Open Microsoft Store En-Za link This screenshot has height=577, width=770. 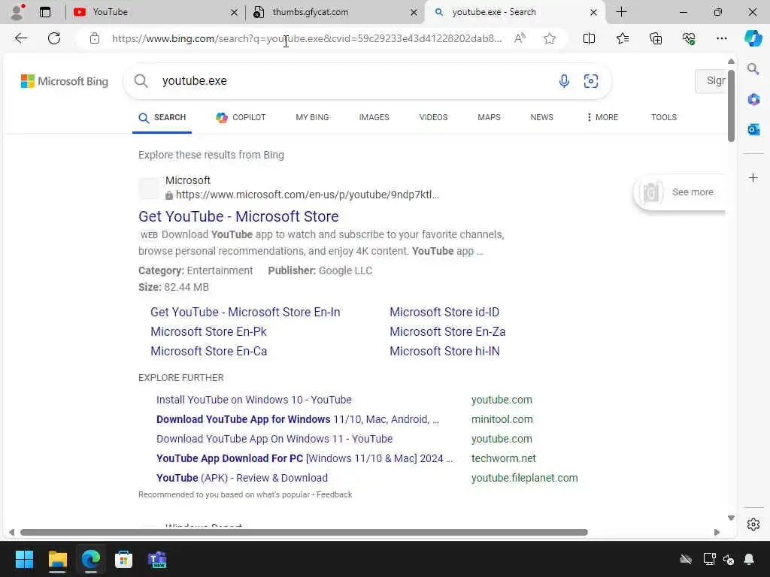pyautogui.click(x=447, y=331)
